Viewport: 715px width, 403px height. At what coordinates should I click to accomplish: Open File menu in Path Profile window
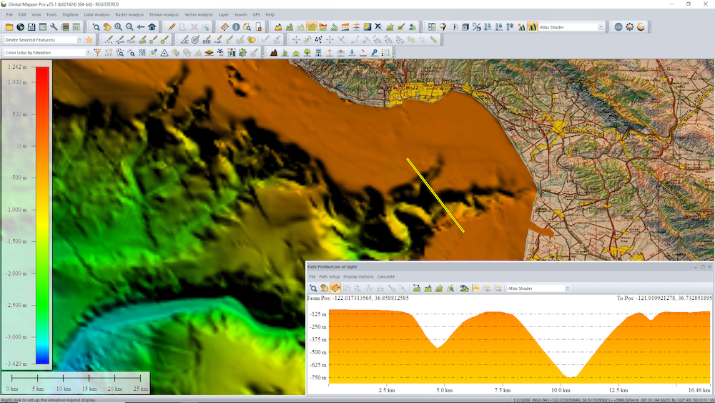(312, 276)
